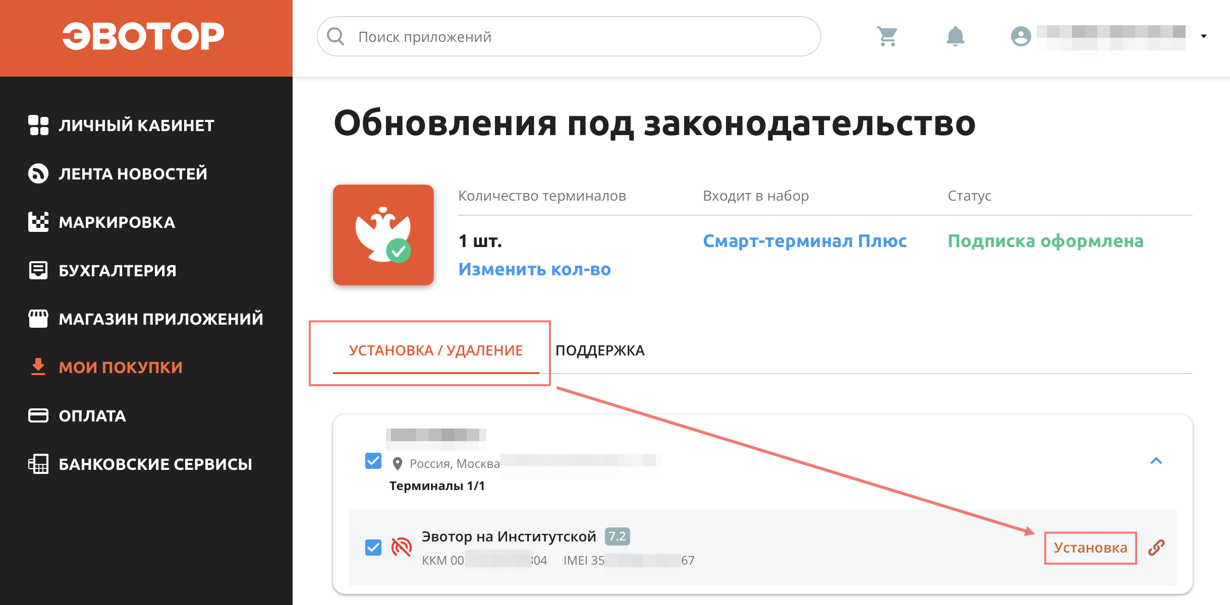The width and height of the screenshot is (1230, 605).
Task: Open Банковские сервисы section
Action: [x=155, y=464]
